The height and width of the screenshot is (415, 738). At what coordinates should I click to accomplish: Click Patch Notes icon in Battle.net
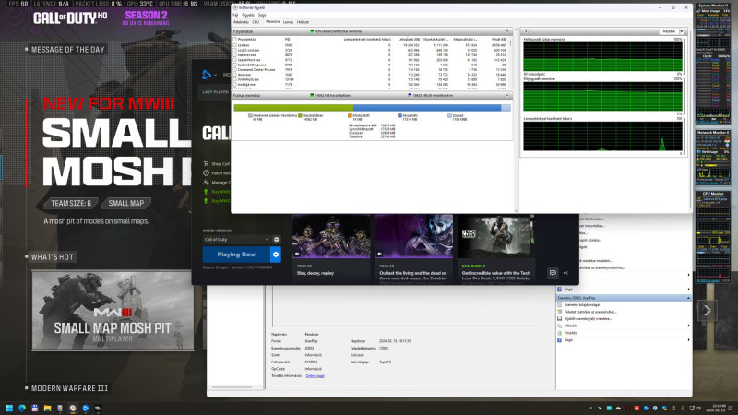[206, 173]
